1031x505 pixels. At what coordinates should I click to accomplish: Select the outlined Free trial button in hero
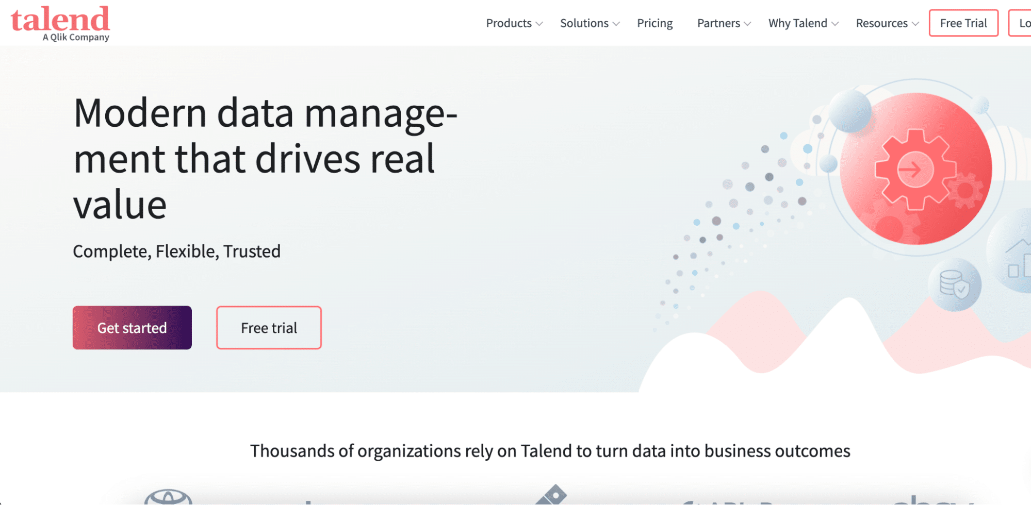(268, 327)
